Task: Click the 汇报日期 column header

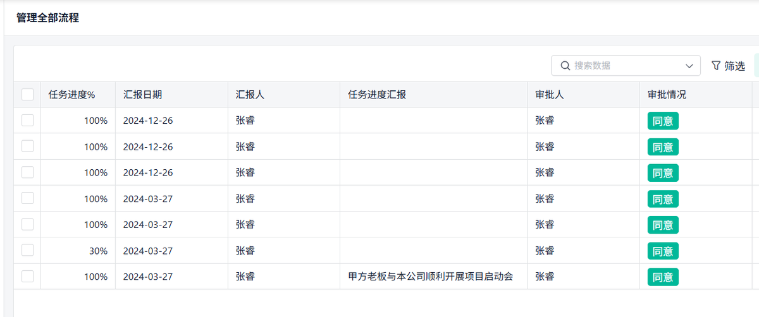Action: pyautogui.click(x=142, y=95)
